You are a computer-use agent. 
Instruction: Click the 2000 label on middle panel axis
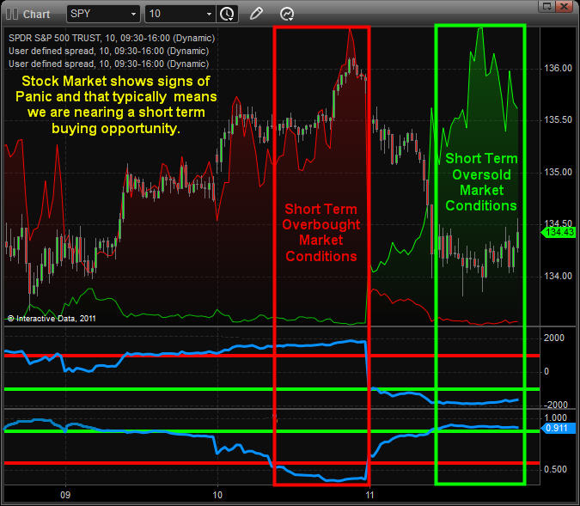pyautogui.click(x=554, y=338)
